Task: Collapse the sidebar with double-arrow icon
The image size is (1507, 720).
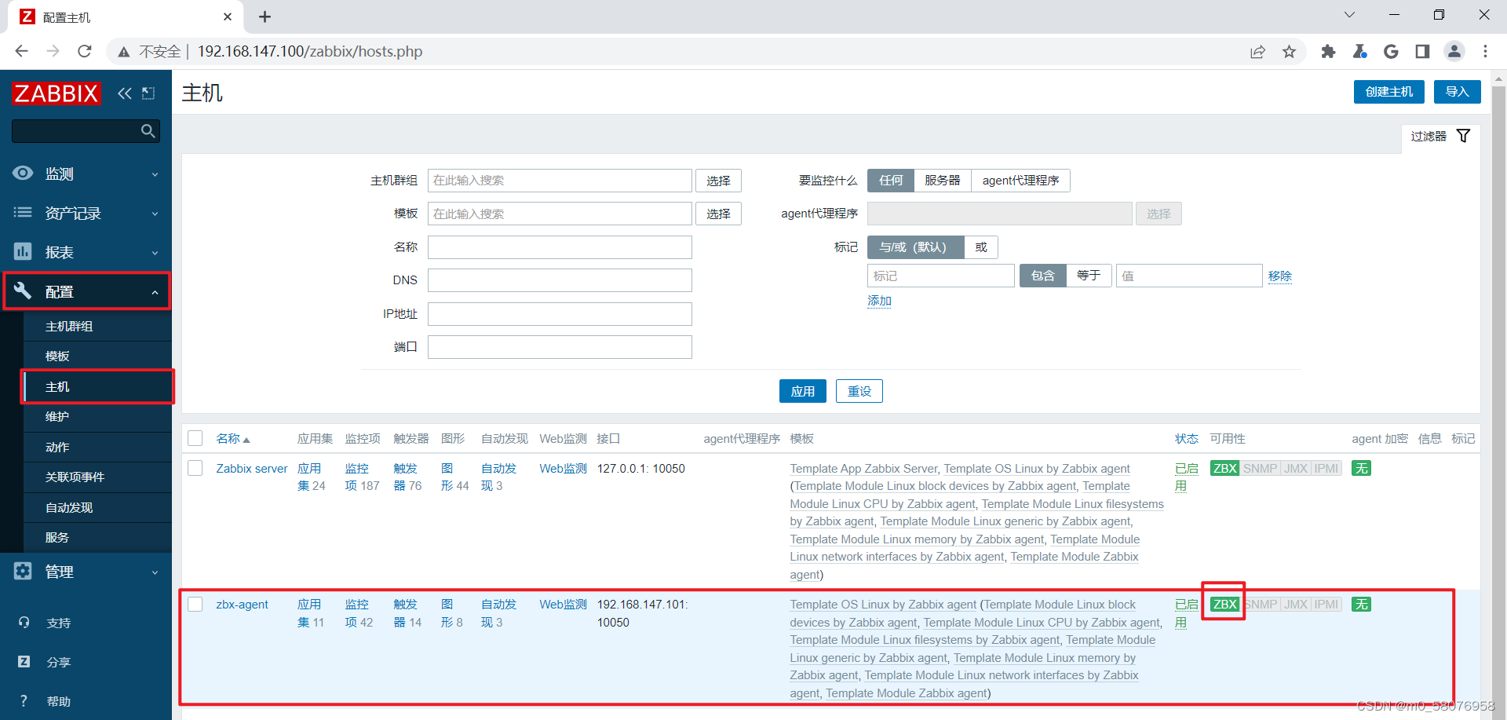Action: click(x=125, y=93)
